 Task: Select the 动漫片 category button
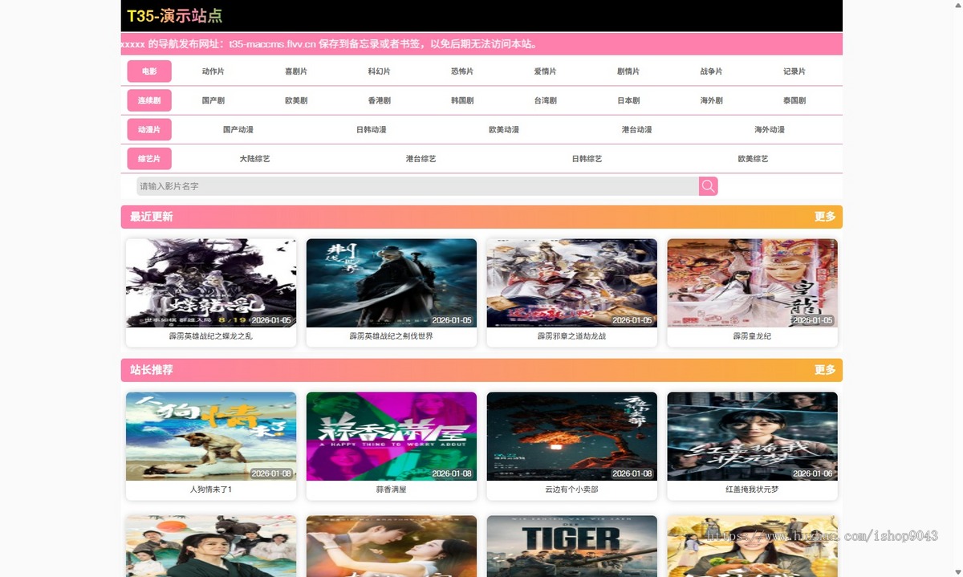[x=149, y=129]
